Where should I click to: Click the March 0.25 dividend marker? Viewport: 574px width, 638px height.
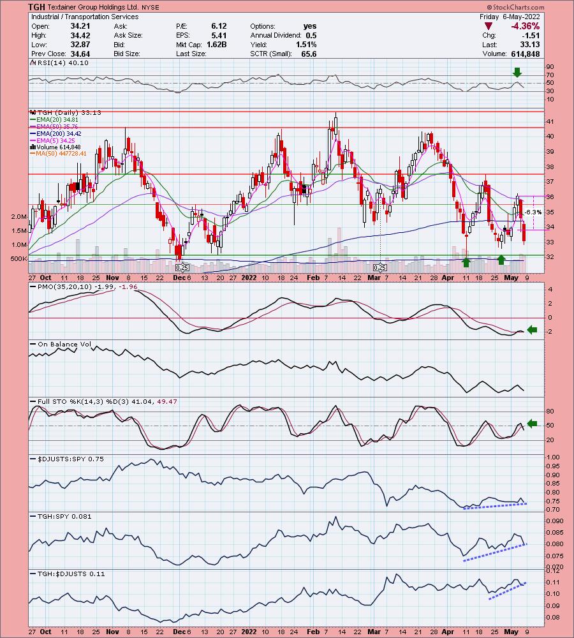[380, 268]
